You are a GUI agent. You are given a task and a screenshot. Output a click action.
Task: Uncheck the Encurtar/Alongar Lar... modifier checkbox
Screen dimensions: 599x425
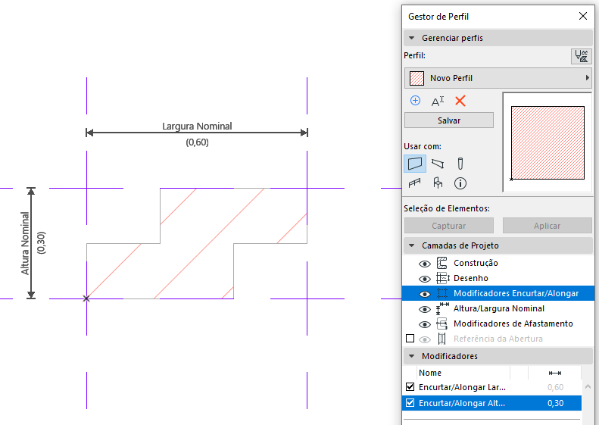[410, 387]
